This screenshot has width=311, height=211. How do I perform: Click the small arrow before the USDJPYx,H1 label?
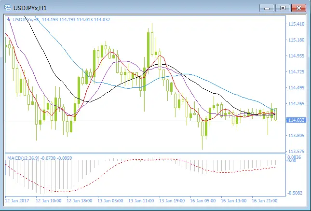click(x=8, y=19)
